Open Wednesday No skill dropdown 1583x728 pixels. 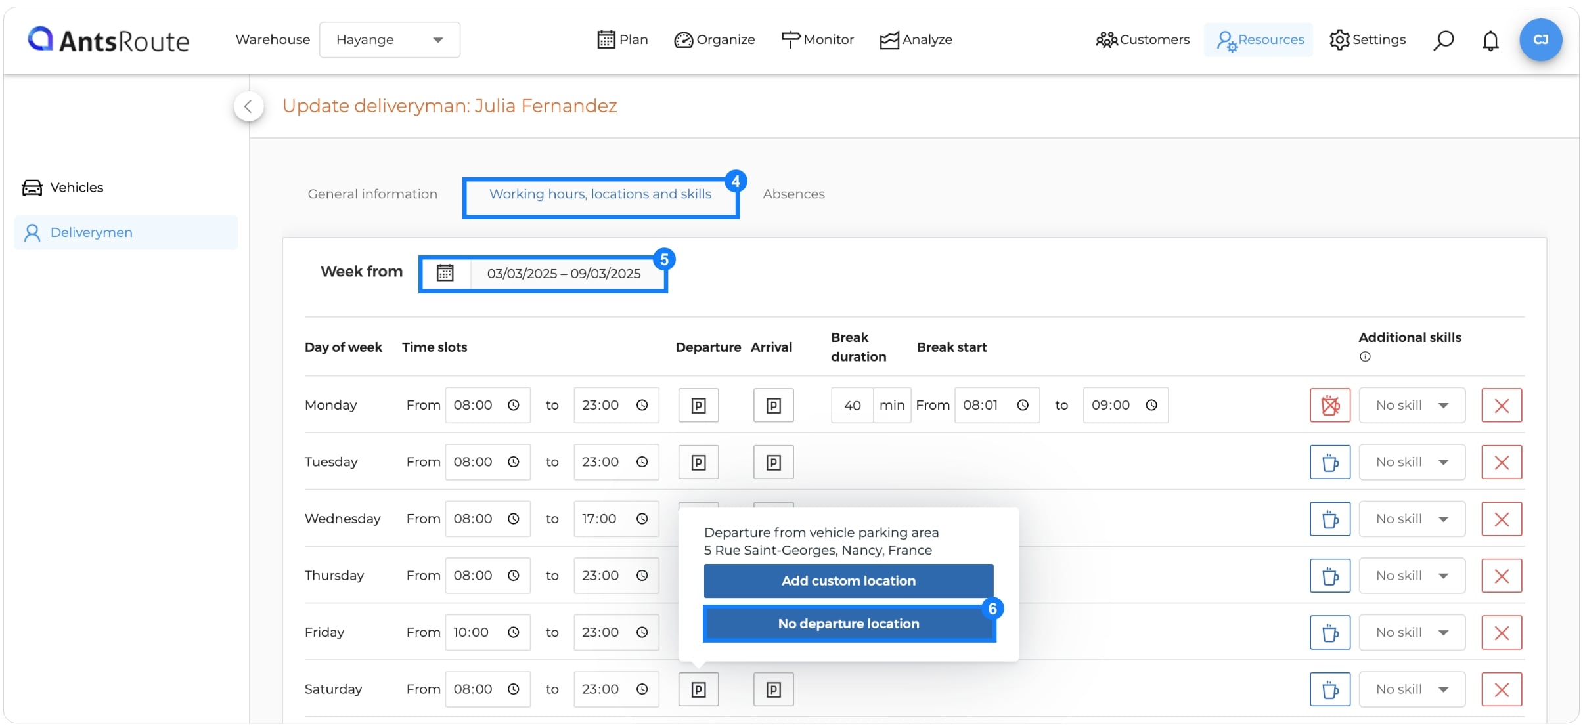(x=1412, y=519)
